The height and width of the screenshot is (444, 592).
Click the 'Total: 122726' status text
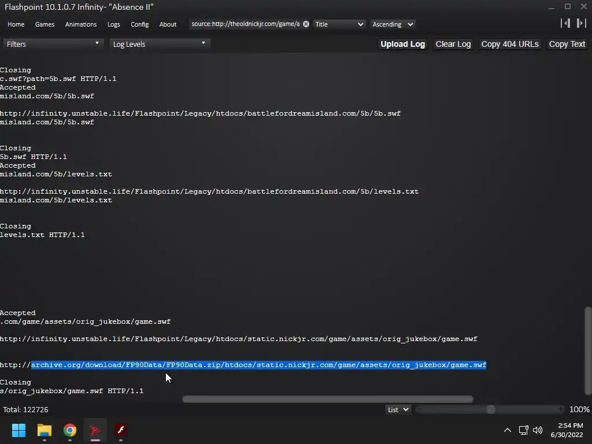tap(25, 410)
